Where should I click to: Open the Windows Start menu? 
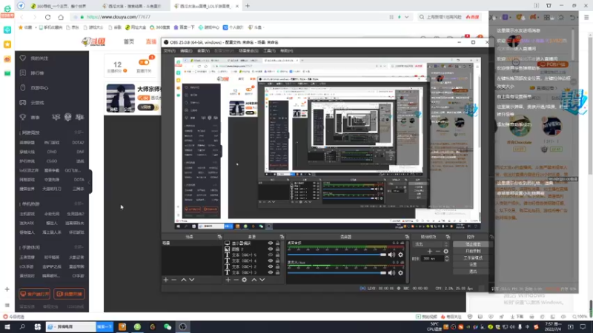tap(7, 327)
